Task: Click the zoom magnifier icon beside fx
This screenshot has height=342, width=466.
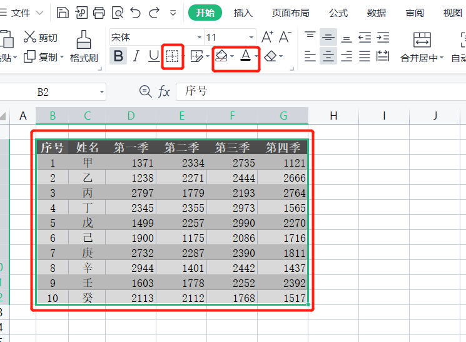Action: click(145, 91)
